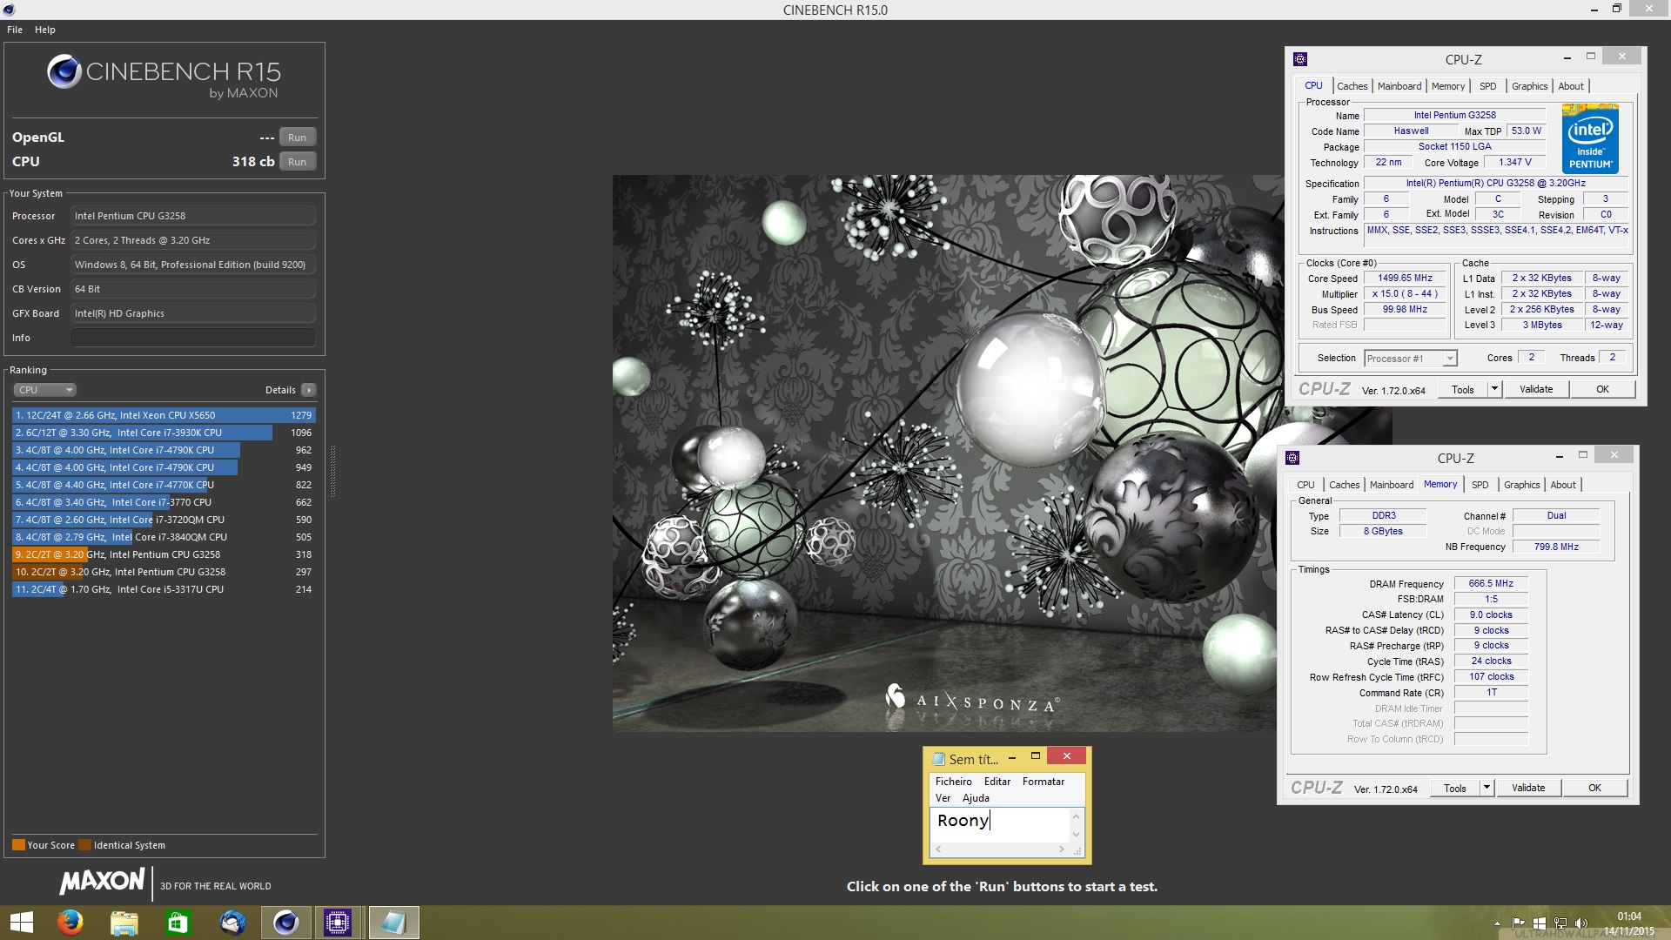
Task: Open Graphics tab in lower CPU-Z
Action: point(1521,485)
